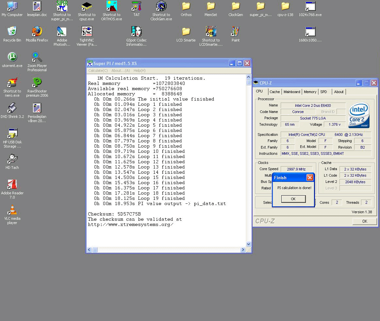Click the Name field 'Intel Core 2 Duo E6400'
380x321 pixels.
click(x=313, y=105)
